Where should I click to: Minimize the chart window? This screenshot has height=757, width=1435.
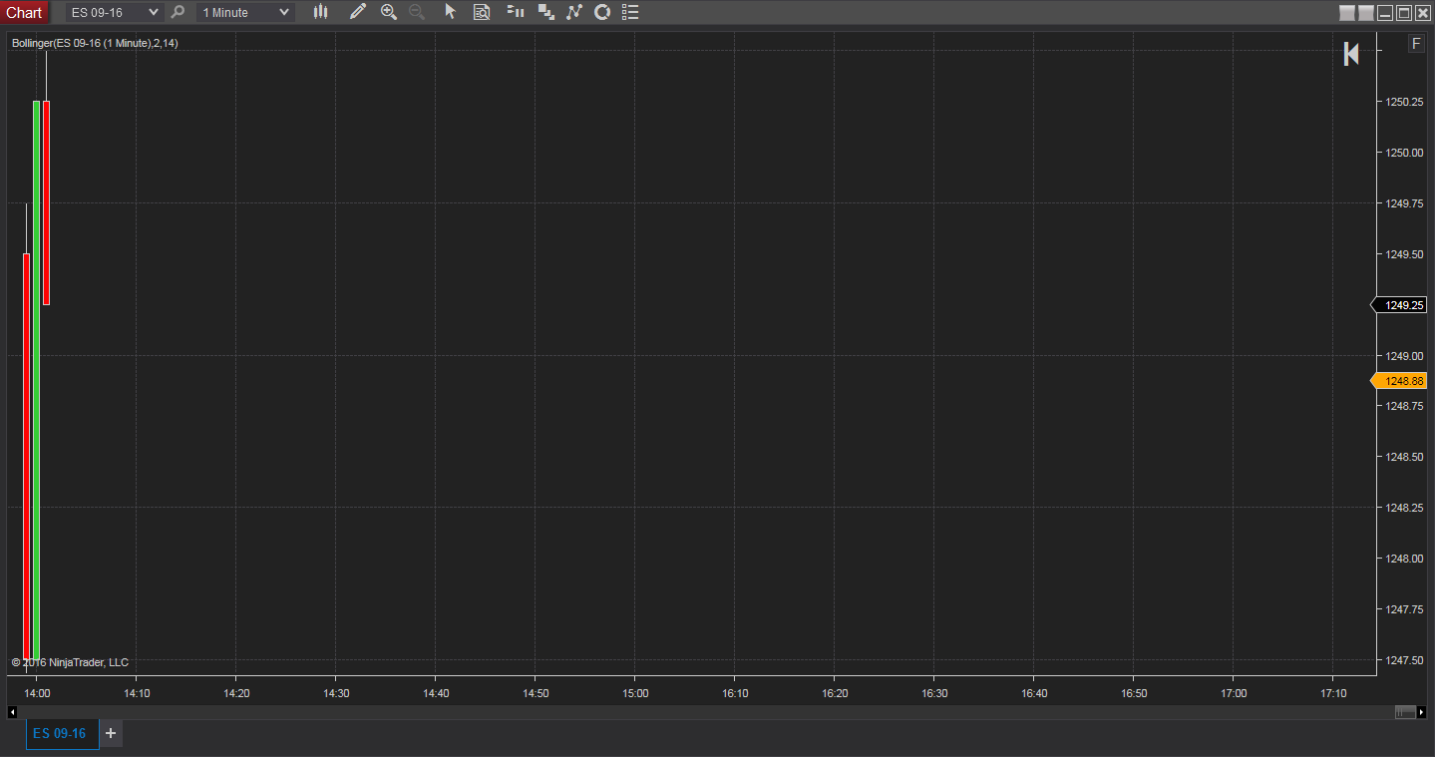1385,13
